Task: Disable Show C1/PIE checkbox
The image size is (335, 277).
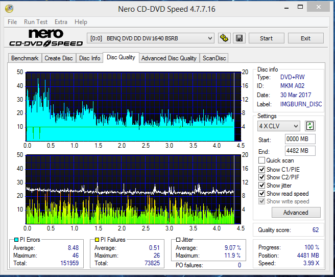Action: 261,170
